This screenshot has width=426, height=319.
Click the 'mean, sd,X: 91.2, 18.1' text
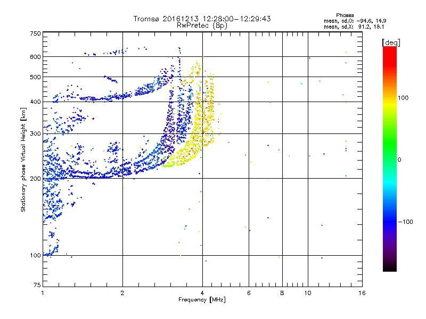(x=354, y=27)
